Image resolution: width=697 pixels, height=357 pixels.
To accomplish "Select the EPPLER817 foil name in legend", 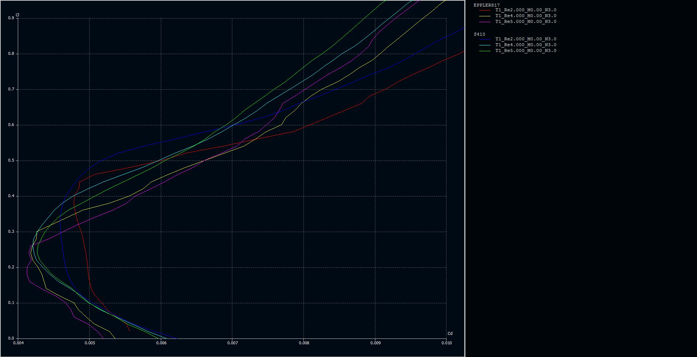I will coord(486,5).
